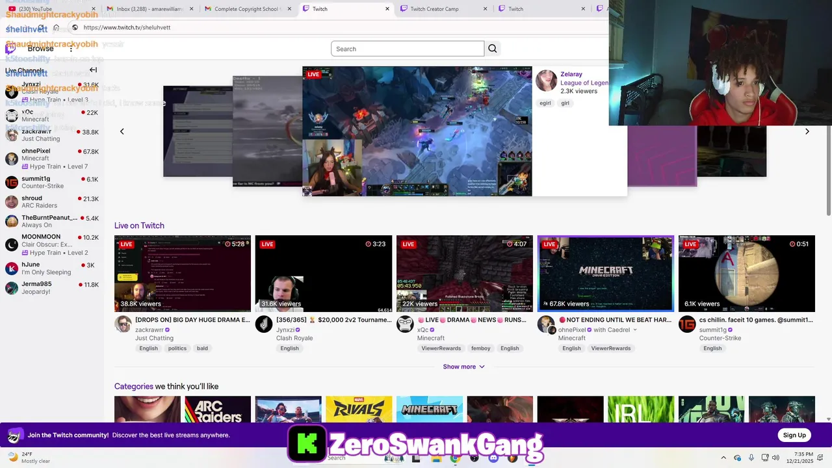Click Jynxzi avatar under the Live on Twitch row
The image size is (832, 468).
pos(264,324)
